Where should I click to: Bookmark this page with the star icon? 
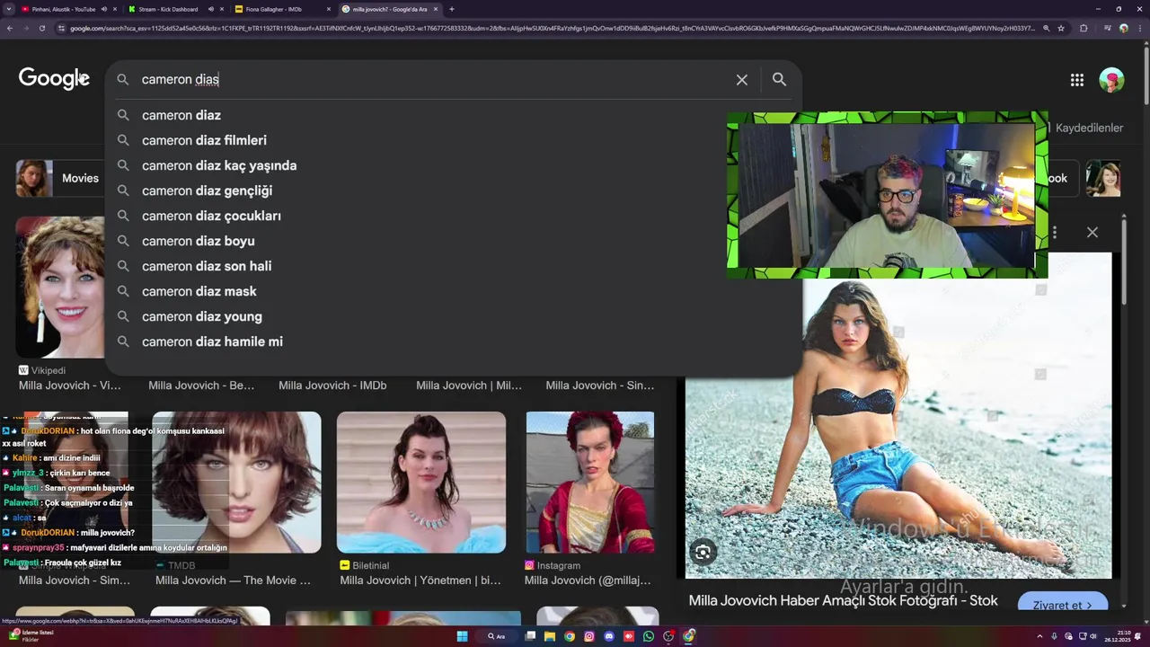pyautogui.click(x=1061, y=29)
